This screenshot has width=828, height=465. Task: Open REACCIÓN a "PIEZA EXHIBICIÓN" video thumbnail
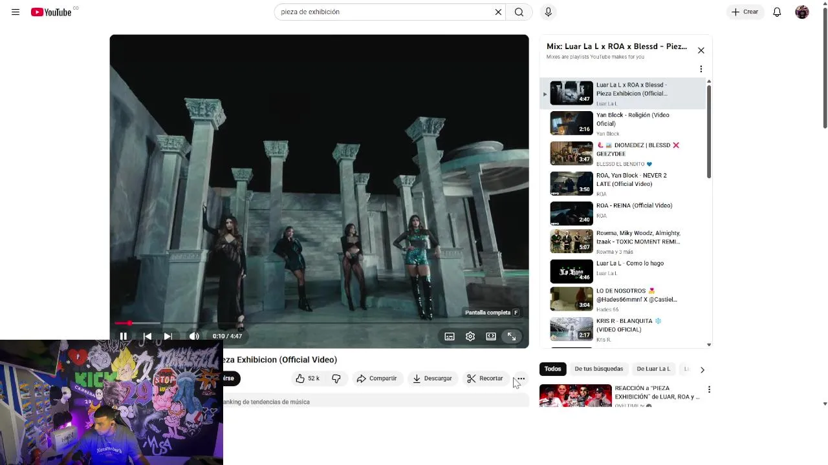tap(576, 396)
